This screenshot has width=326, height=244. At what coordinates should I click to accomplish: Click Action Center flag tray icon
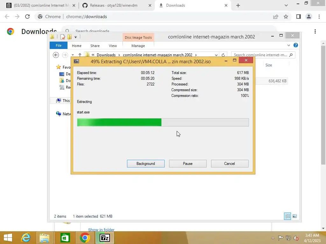click(x=280, y=238)
